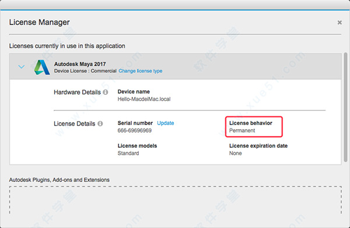Click the License Details info icon

(x=100, y=123)
